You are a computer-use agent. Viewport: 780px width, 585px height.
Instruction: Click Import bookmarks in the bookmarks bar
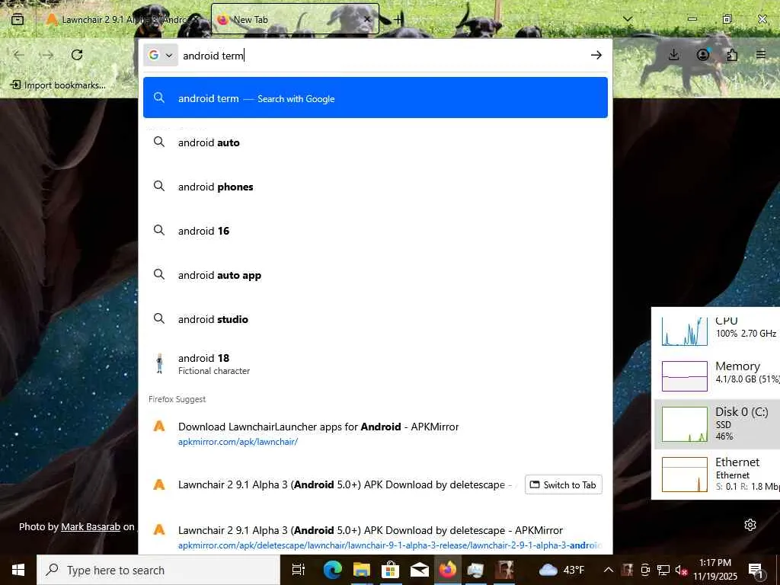point(58,85)
